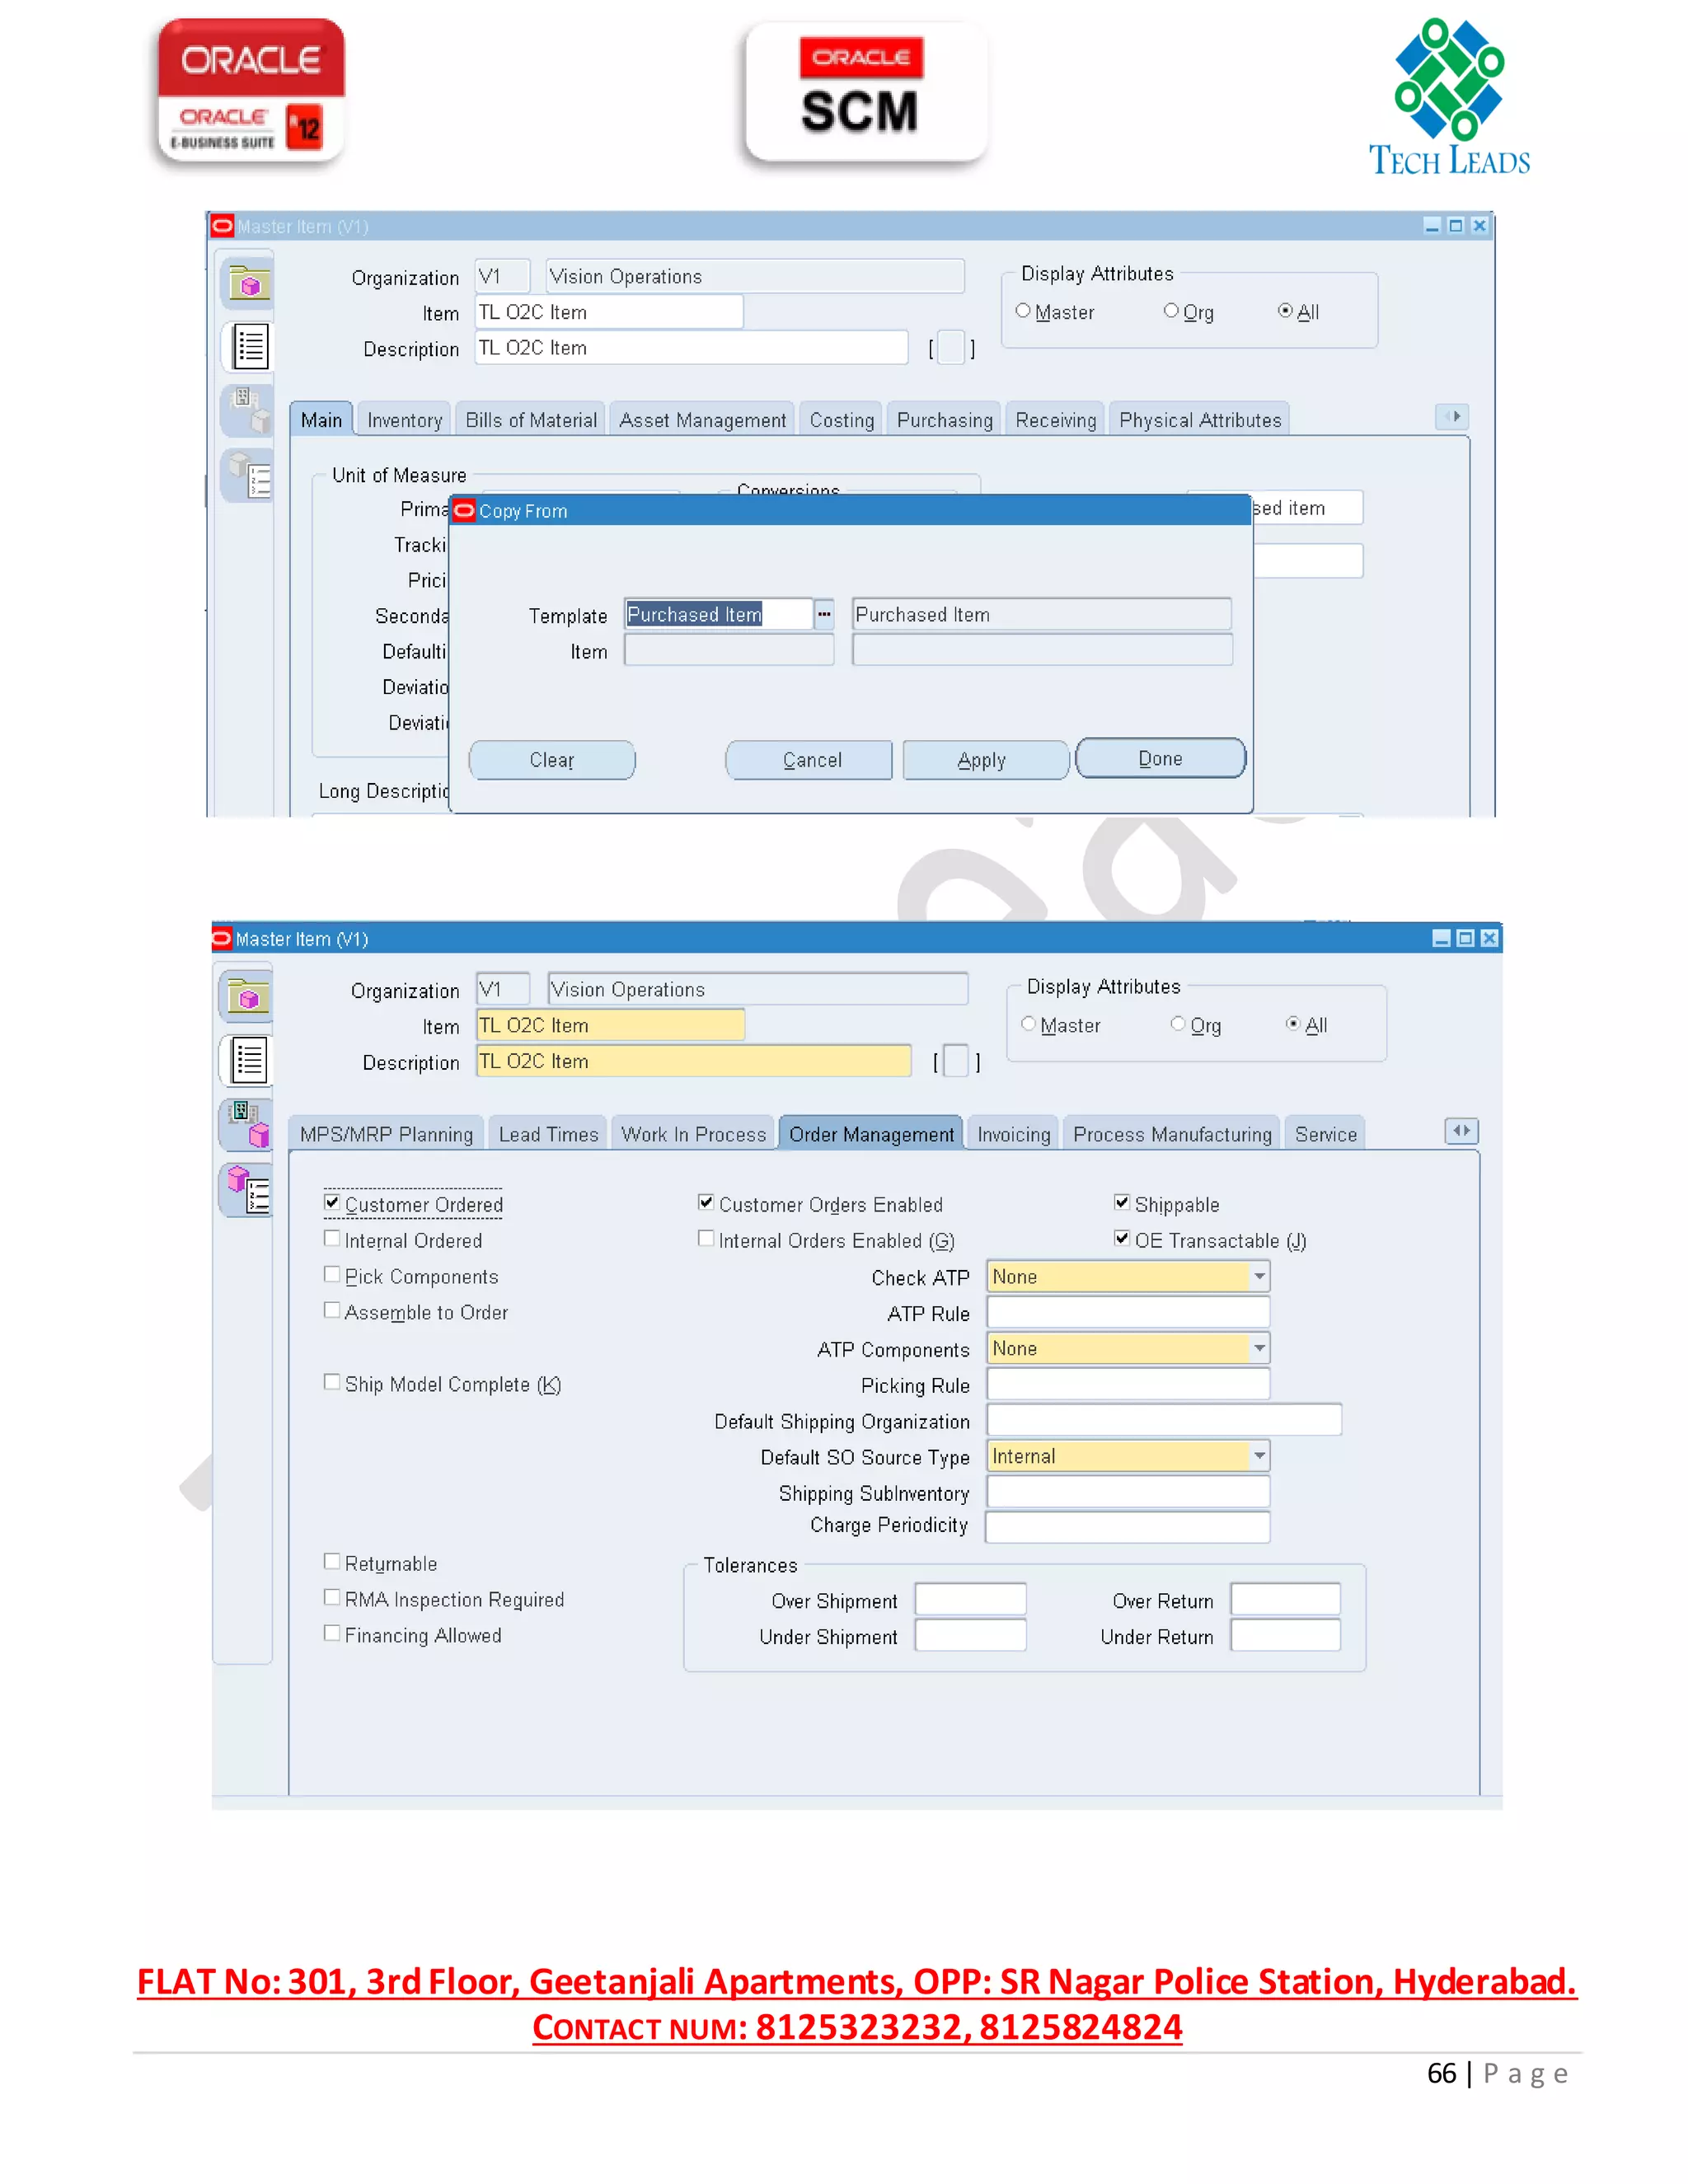Tick the Returnable checkbox
This screenshot has width=1688, height=2184.
(x=332, y=1562)
